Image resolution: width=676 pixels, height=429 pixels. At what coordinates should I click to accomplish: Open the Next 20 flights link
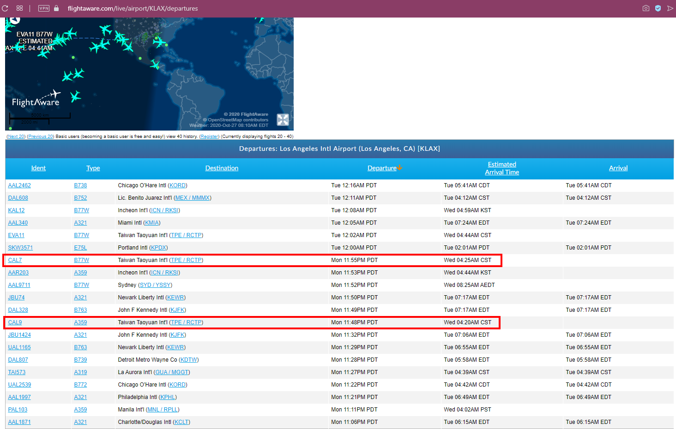pyautogui.click(x=16, y=137)
